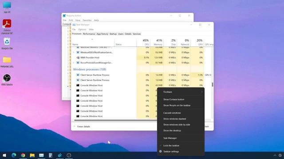The image size is (284, 159).
Task: Open the This PC desktop icon
Action: coord(7,7)
